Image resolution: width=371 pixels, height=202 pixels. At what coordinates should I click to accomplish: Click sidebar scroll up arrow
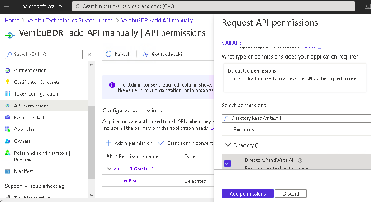(92, 65)
